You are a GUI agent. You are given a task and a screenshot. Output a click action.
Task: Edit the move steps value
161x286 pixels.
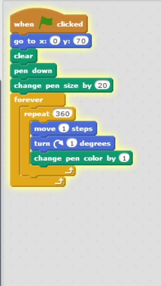(64, 129)
